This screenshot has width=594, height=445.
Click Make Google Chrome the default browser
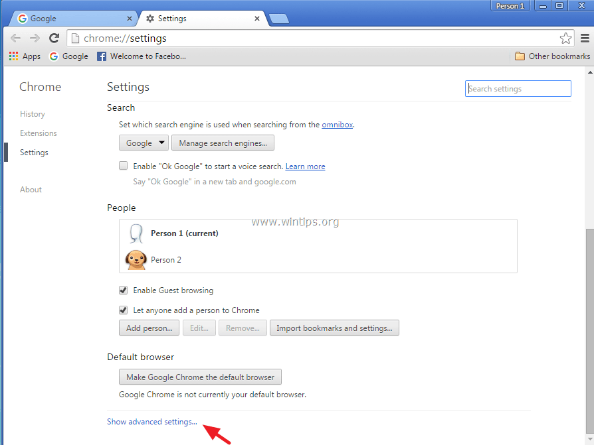coord(200,377)
